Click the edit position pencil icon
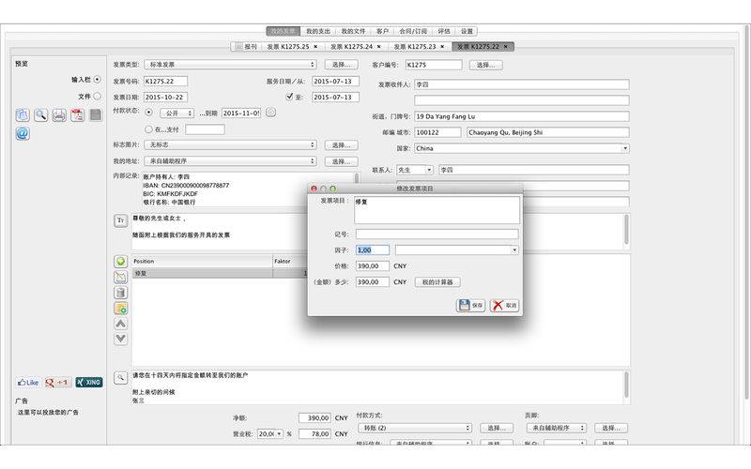This screenshot has width=751, height=469. tap(121, 277)
